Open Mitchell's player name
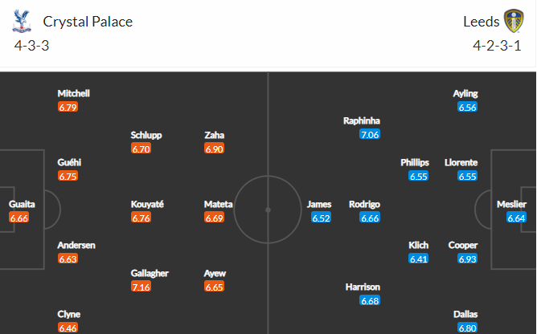The image size is (537, 334). click(74, 93)
